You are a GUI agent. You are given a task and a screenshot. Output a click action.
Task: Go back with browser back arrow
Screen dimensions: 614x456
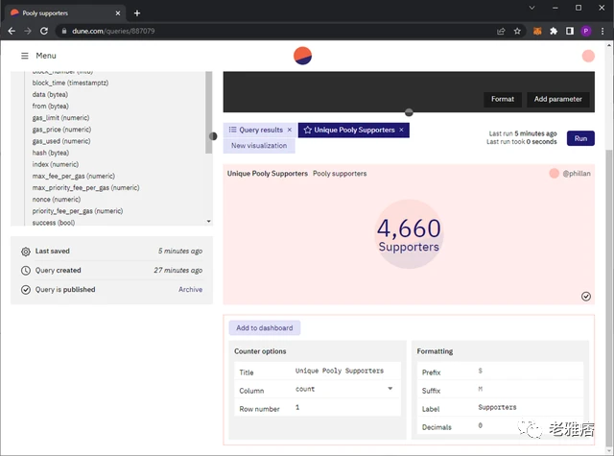(x=12, y=31)
